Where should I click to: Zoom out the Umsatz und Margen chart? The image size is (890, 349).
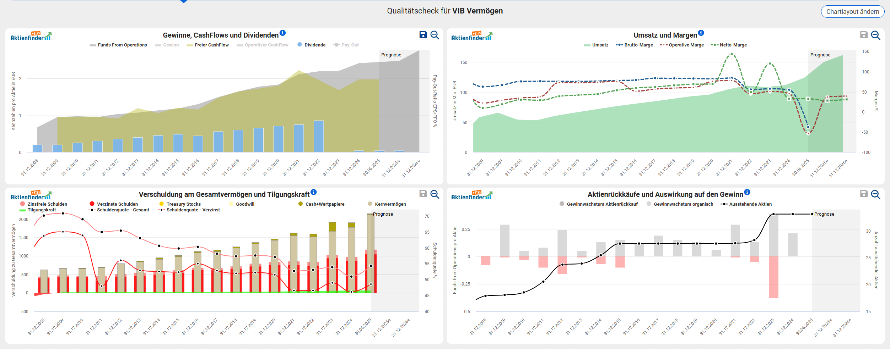pos(875,35)
